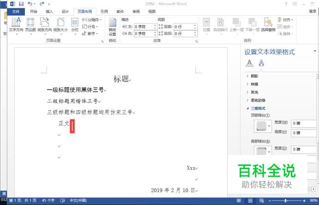The width and height of the screenshot is (319, 205).
Task: Open the 文字方向 text direction tool
Action: point(16,25)
